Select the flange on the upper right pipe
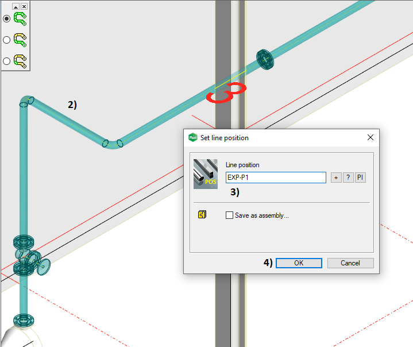The width and height of the screenshot is (413, 347). [x=265, y=60]
